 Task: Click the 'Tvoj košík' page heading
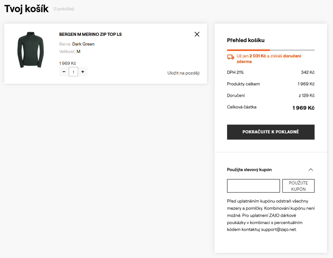coord(26,9)
